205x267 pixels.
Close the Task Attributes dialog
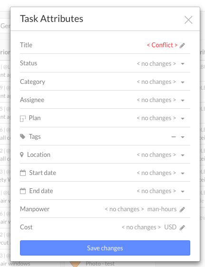(x=188, y=20)
